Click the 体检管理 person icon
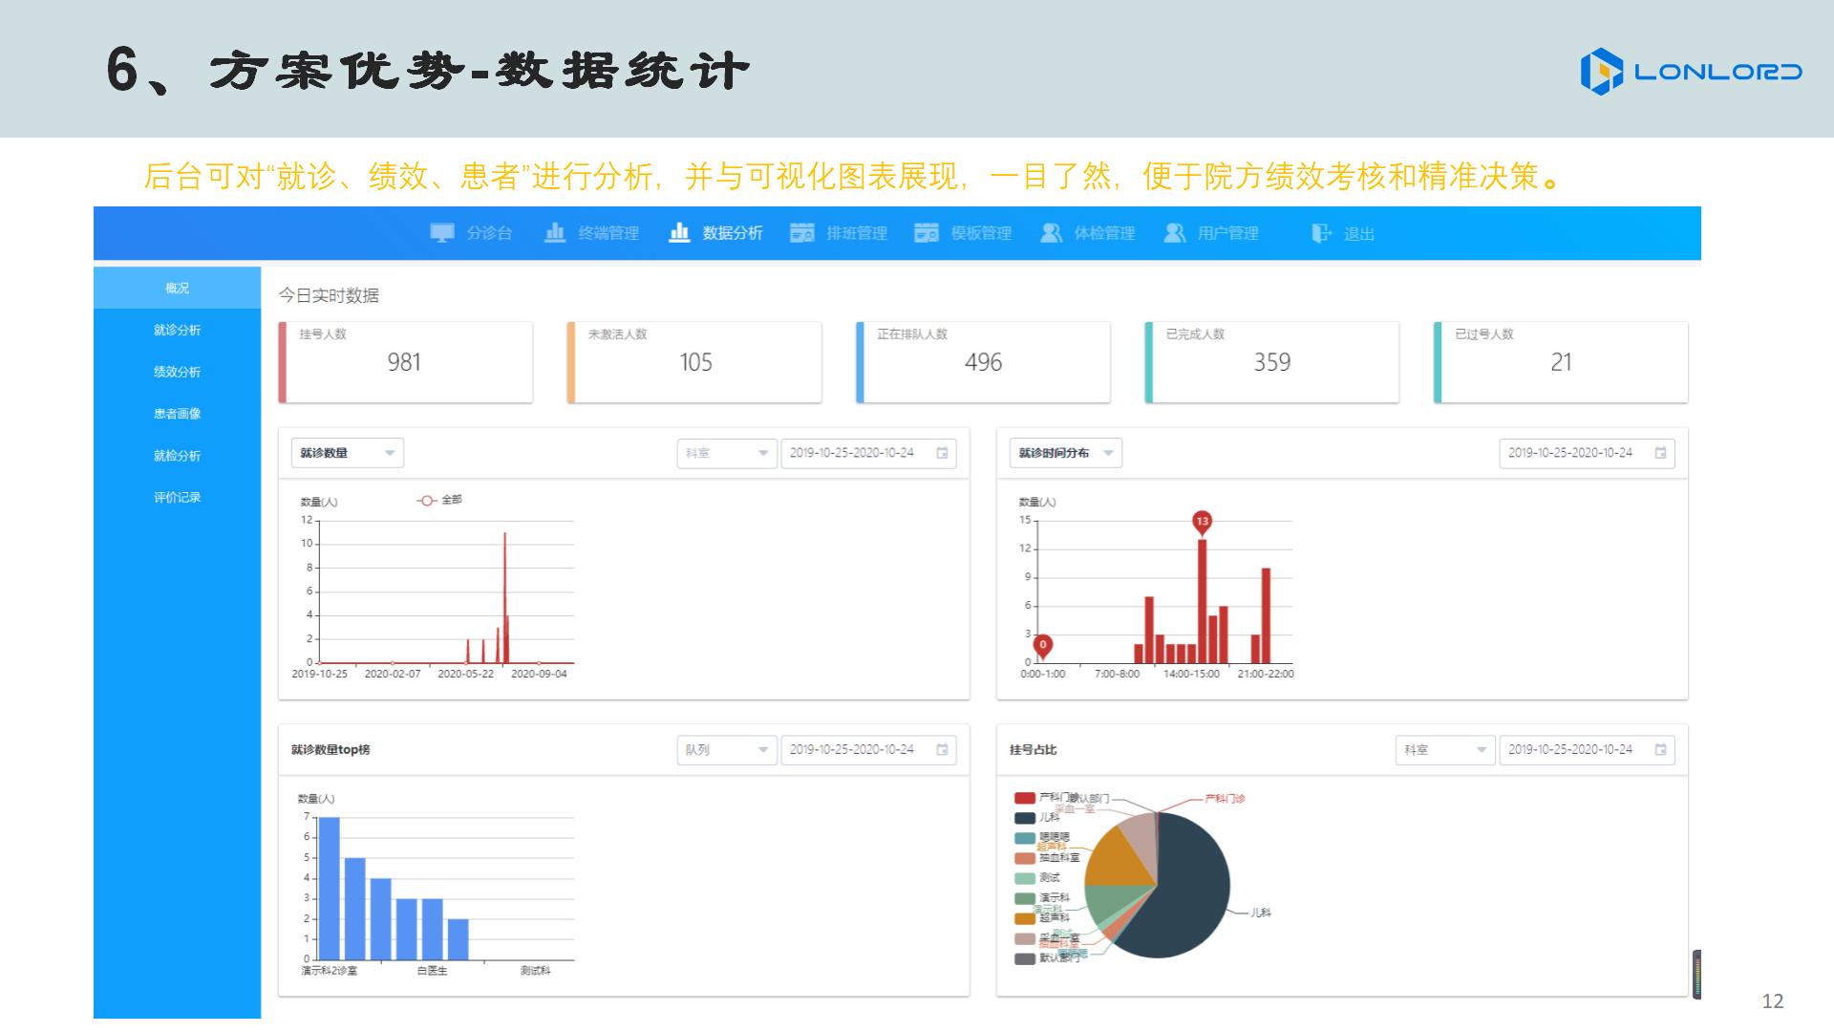The height and width of the screenshot is (1032, 1834). (x=1051, y=233)
